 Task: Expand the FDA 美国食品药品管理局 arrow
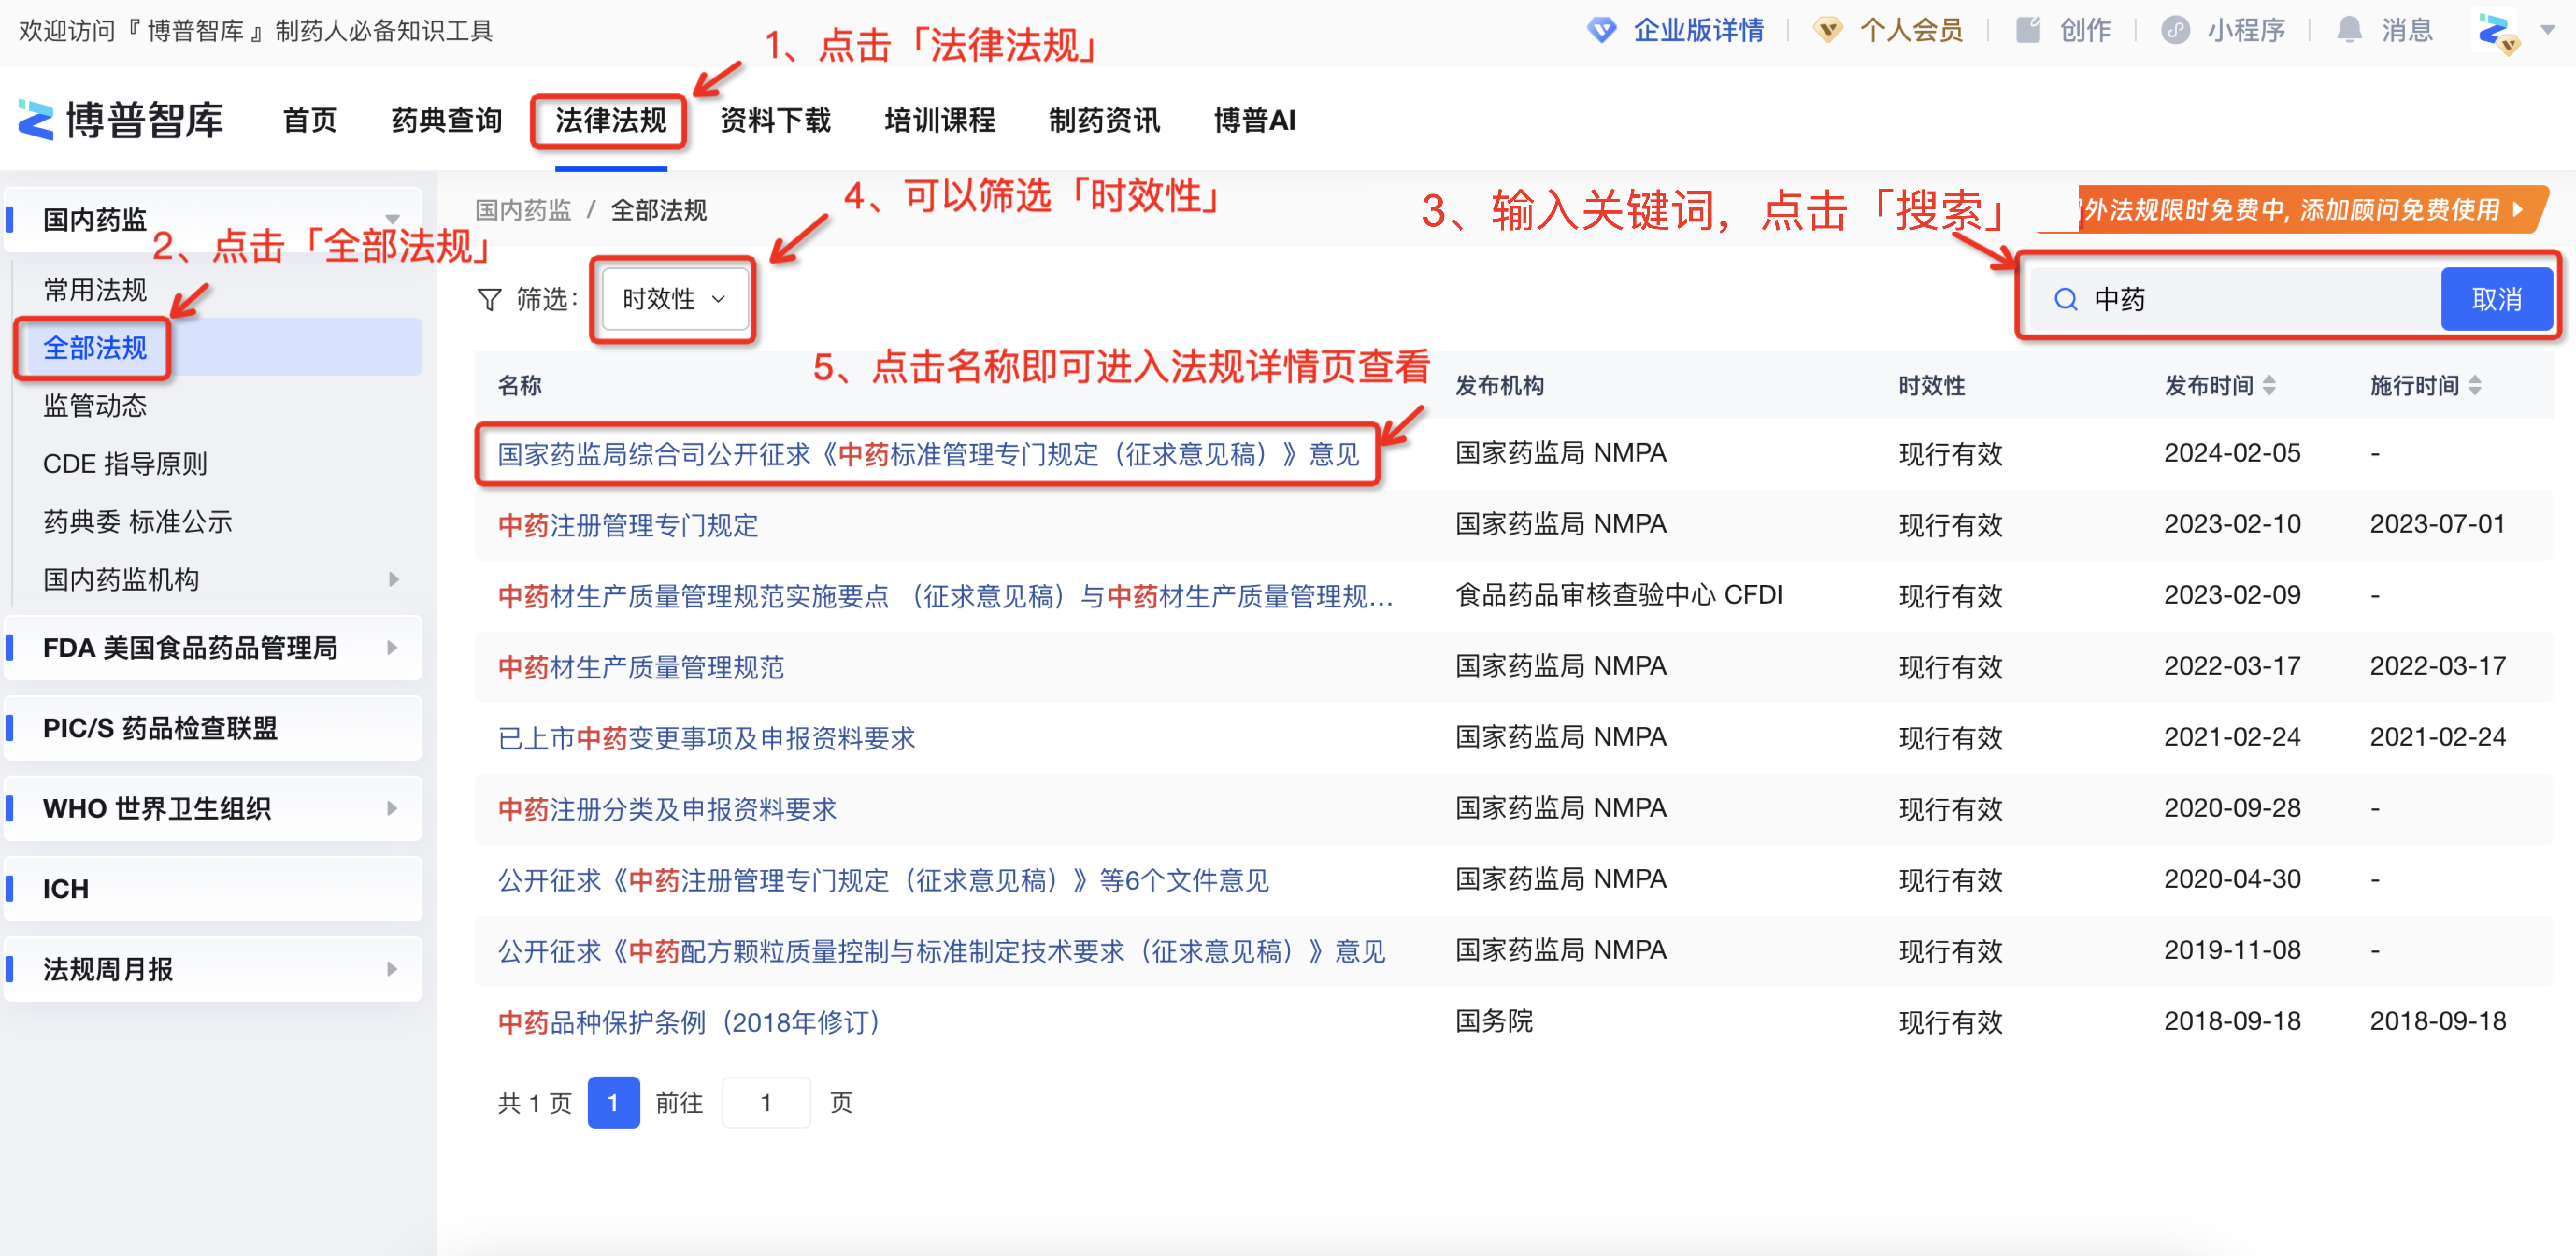coord(393,648)
